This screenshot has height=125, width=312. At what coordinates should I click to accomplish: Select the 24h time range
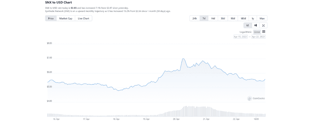point(195,18)
